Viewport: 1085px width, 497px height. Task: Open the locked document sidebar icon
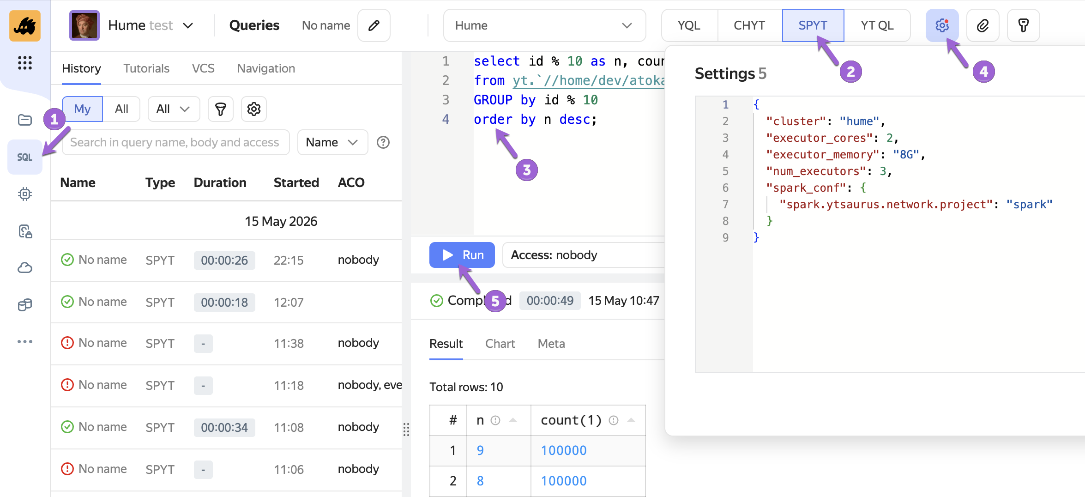tap(25, 231)
